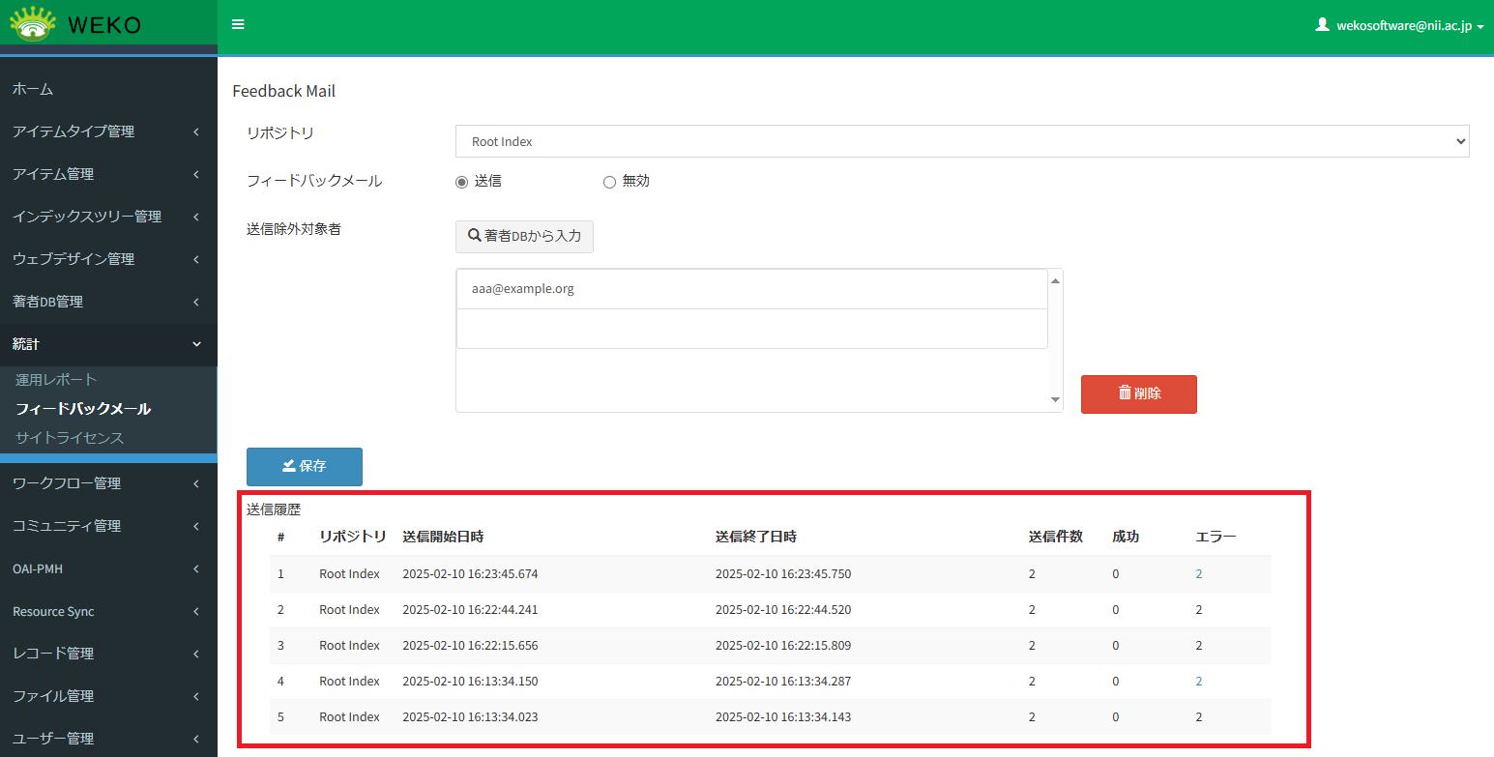The height and width of the screenshot is (757, 1494).
Task: Click scroll-down arrow of the email list
Action: coord(1055,400)
